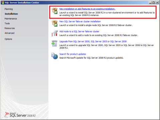Open the Planning page
Screen dimensions: 160x120
click(x=9, y=9)
